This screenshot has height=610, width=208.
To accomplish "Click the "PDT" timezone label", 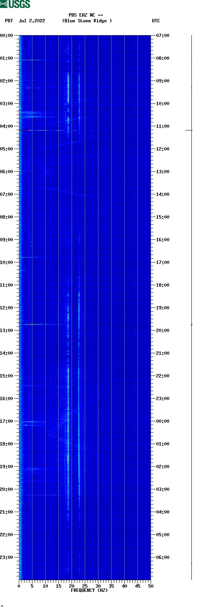I will [9, 21].
